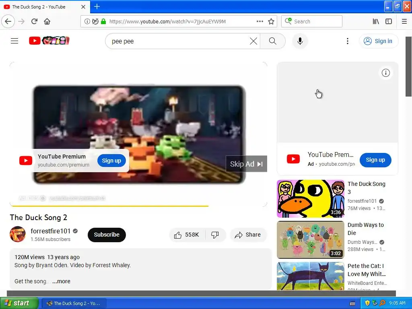Screen dimensions: 412x309
Task: Open the Firefox library icon
Action: coord(376,21)
